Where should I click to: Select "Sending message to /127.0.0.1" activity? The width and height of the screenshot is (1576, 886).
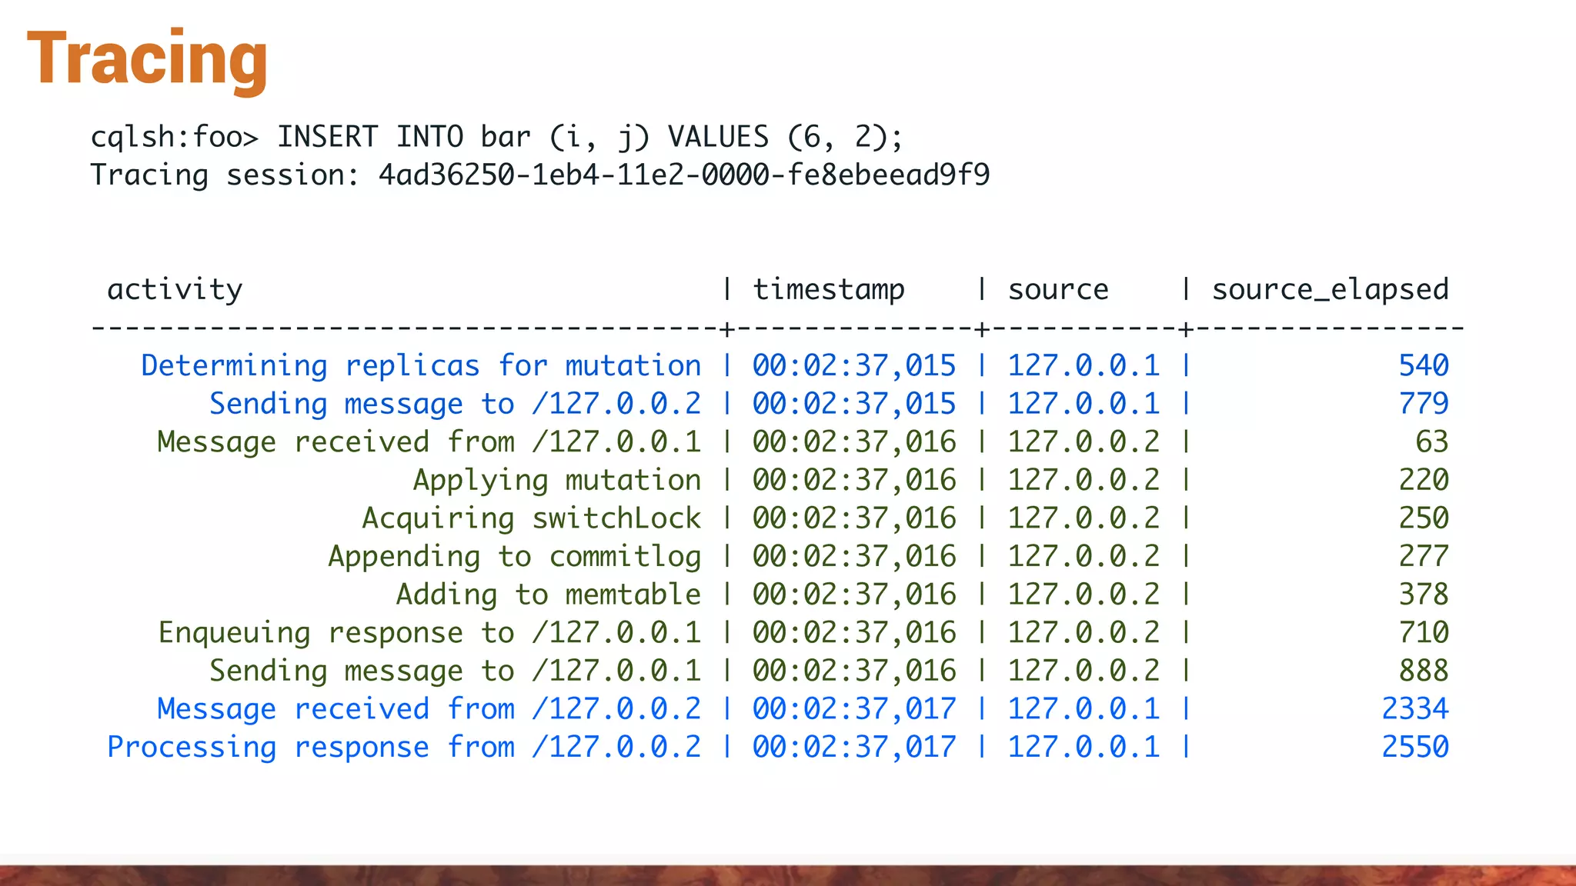(x=456, y=671)
